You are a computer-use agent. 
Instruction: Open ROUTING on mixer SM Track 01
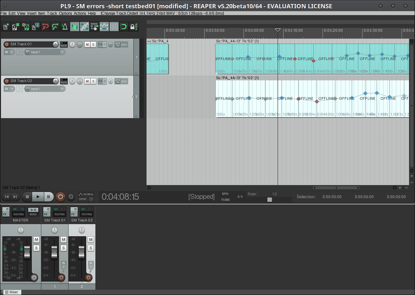pos(60,211)
